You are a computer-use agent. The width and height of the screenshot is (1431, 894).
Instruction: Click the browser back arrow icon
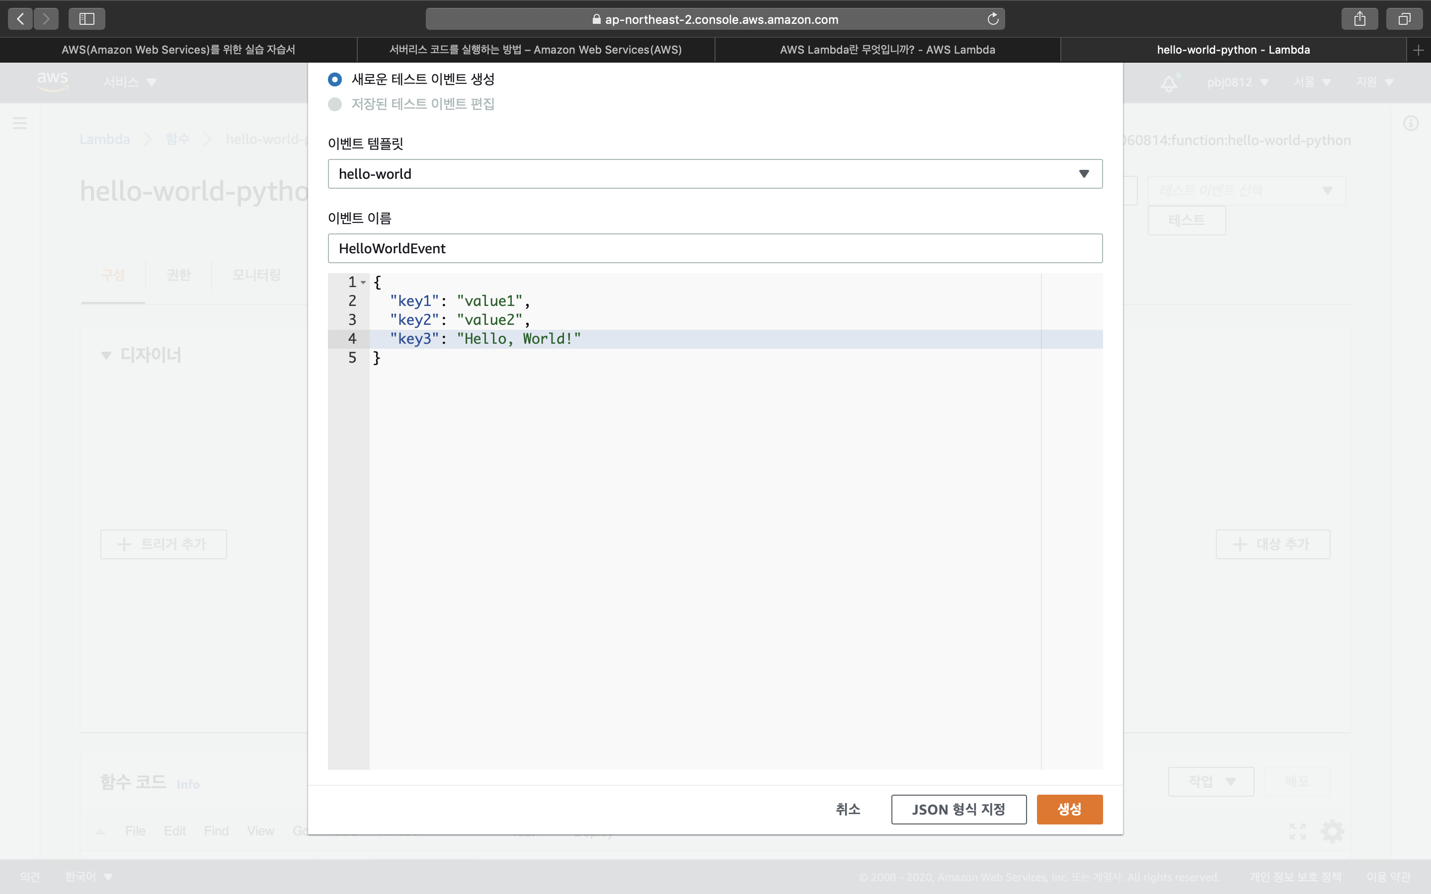(x=21, y=19)
